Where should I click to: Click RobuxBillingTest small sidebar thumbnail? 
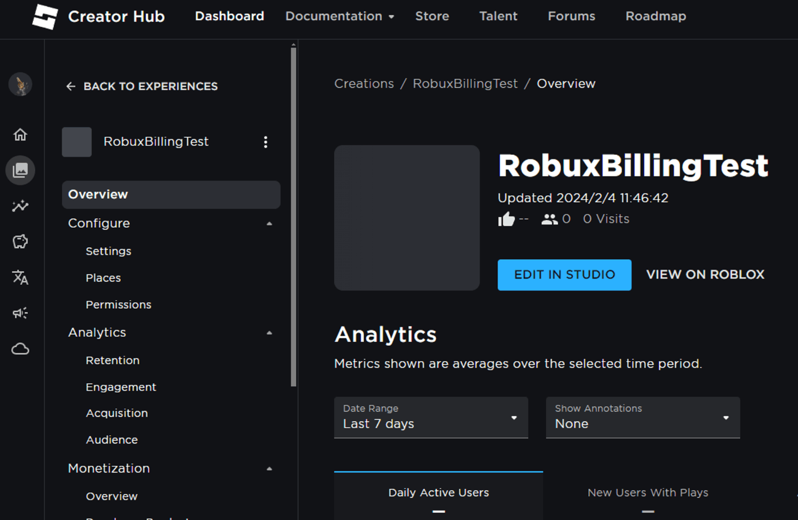77,142
